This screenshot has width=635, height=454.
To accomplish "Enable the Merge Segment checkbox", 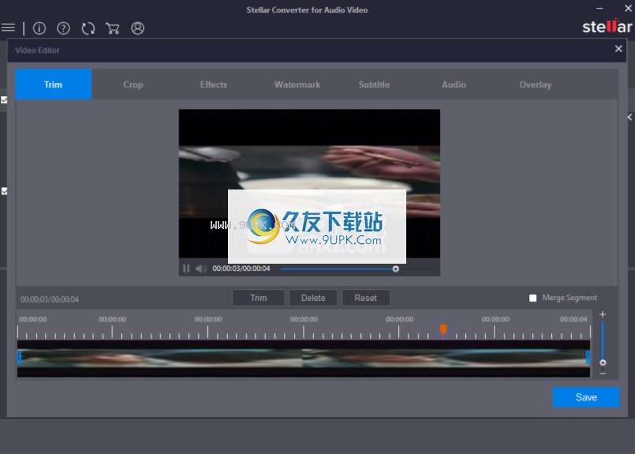I will point(533,298).
